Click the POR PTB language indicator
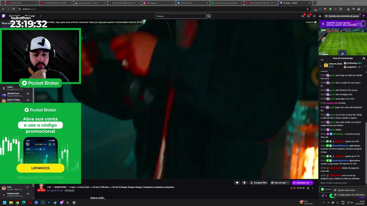 pos(343,203)
